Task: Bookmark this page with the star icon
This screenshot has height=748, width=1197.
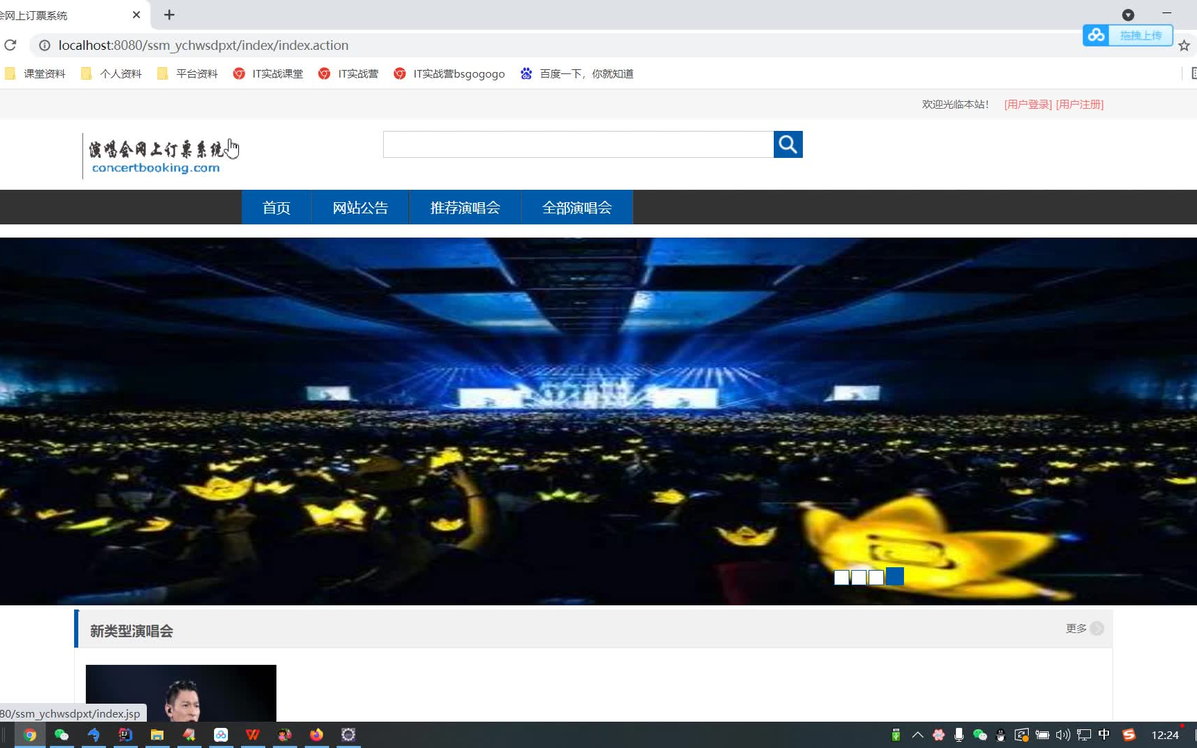Action: coord(1184,45)
